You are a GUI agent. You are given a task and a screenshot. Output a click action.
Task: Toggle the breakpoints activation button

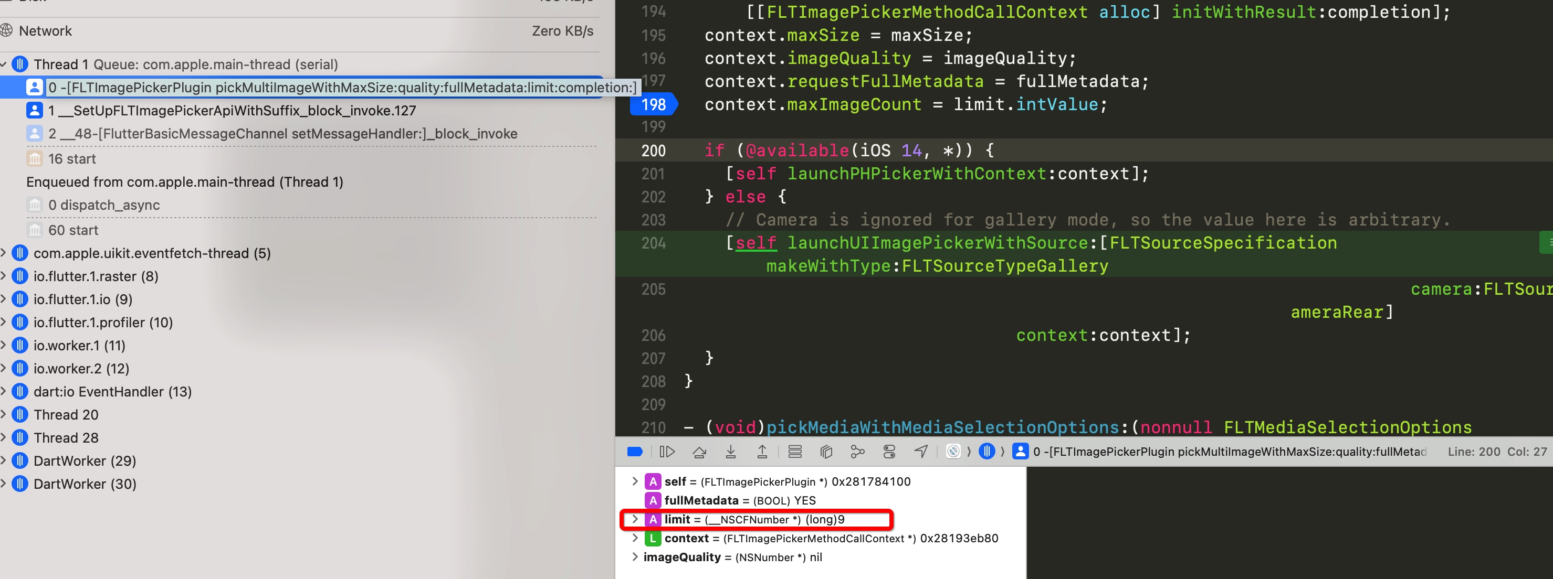click(635, 451)
